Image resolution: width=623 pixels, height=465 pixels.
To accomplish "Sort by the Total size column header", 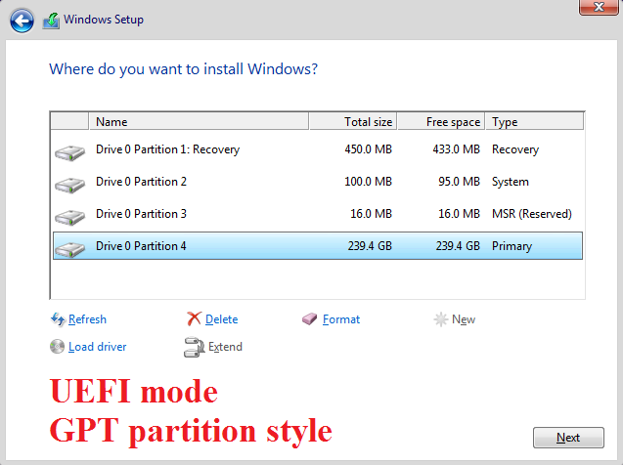I will tap(353, 121).
